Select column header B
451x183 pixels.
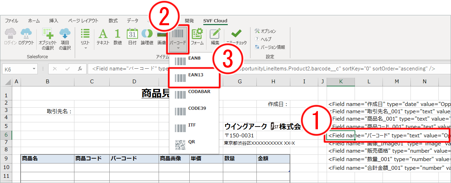47,82
